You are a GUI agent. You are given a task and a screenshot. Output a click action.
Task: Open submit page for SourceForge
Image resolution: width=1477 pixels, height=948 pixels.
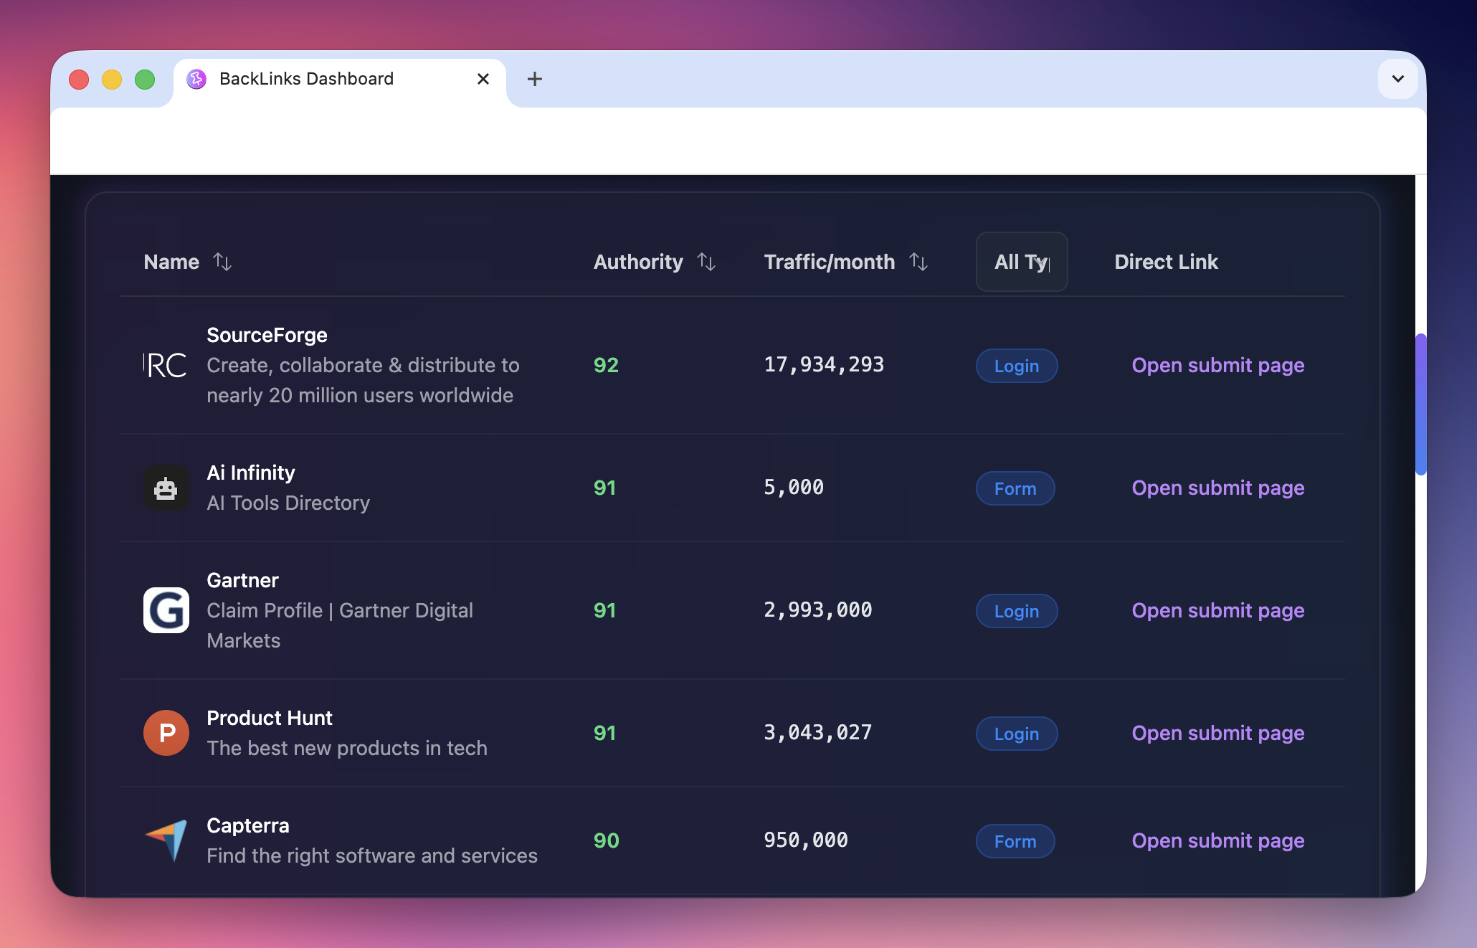(x=1217, y=366)
